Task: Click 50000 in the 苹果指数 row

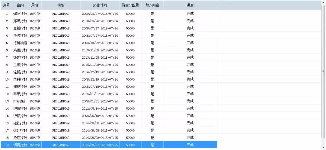Action: (x=131, y=94)
